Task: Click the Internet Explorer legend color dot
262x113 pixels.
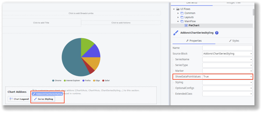Action: 65,81
